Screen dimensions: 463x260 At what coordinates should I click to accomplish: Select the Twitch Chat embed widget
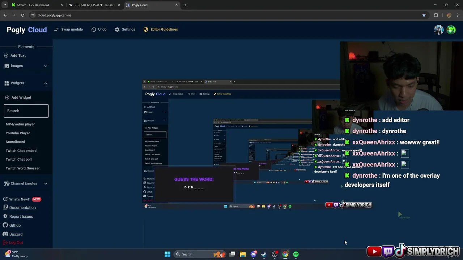[21, 151]
